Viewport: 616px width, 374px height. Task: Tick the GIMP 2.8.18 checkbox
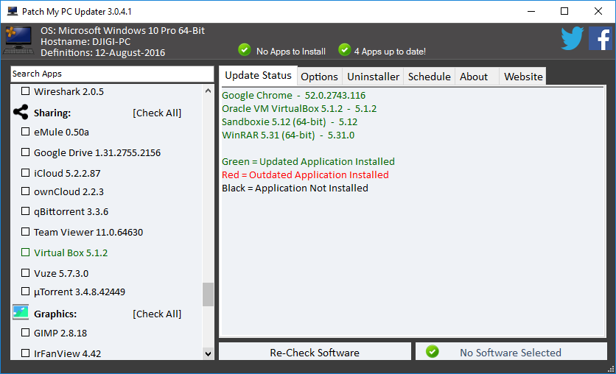click(26, 332)
